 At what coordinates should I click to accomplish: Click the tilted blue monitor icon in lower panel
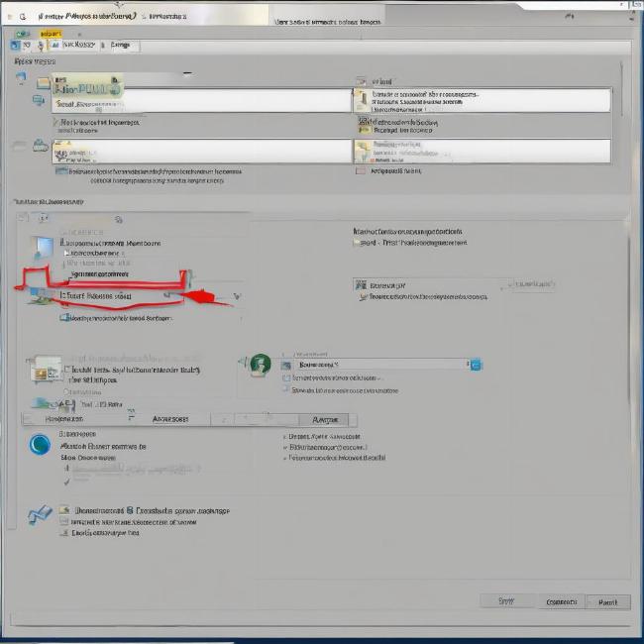point(44,248)
